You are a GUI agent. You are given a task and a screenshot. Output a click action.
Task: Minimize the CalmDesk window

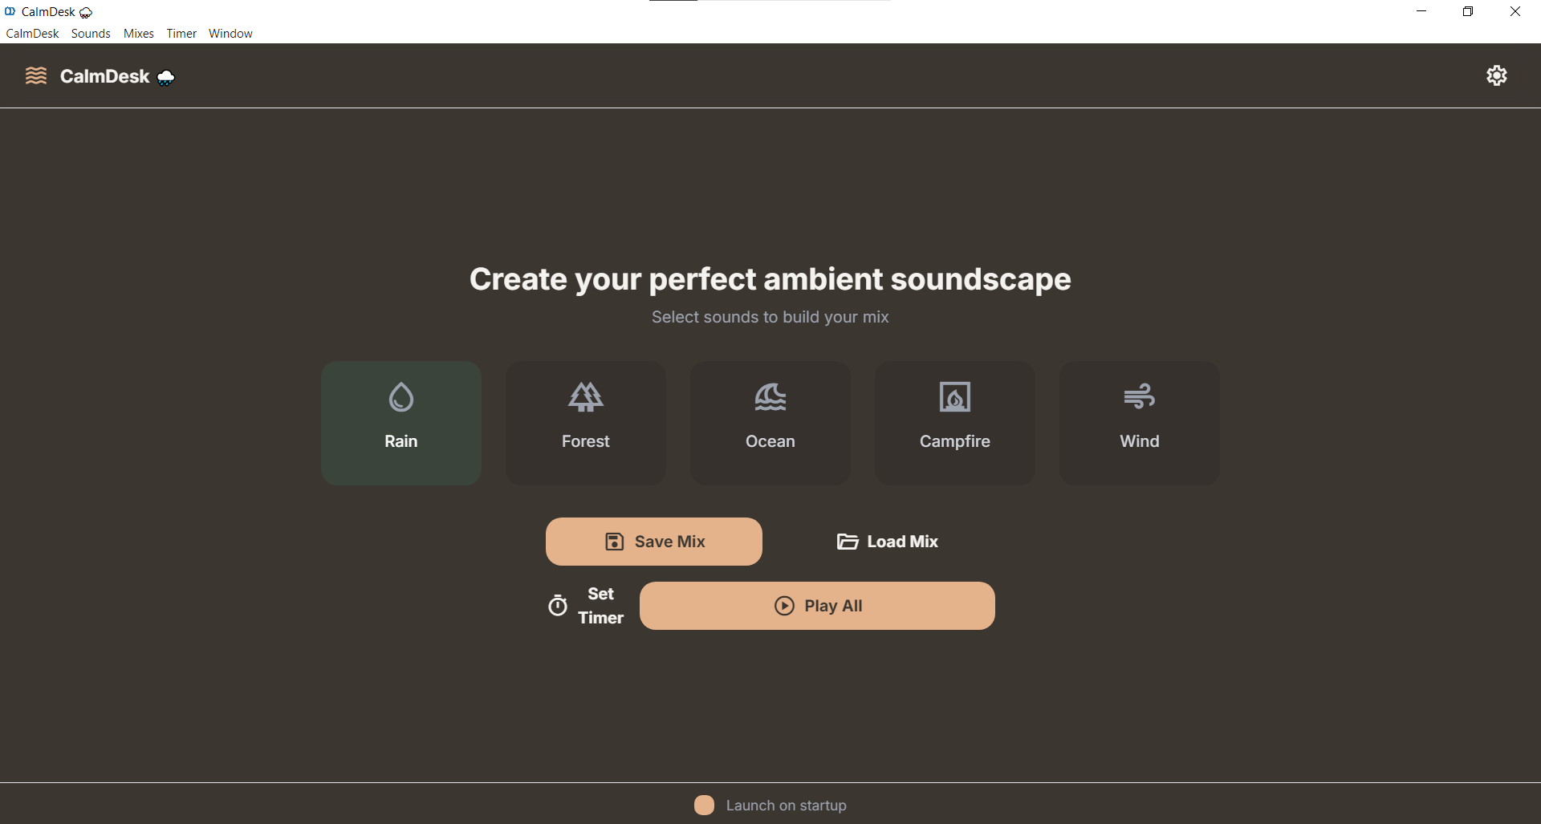(1421, 11)
